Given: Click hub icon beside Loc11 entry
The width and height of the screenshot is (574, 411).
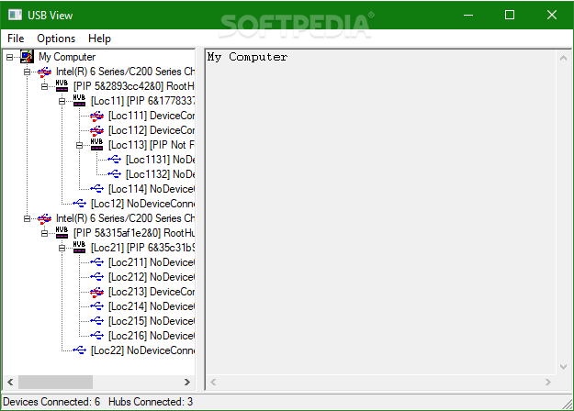Looking at the screenshot, I should [x=79, y=101].
